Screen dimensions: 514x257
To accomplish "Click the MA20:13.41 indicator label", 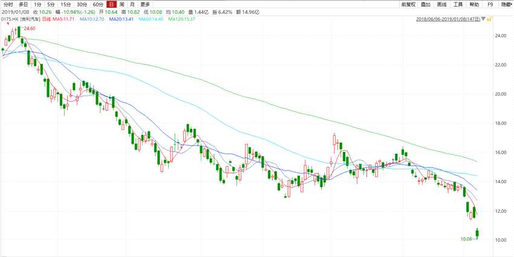I will [122, 19].
